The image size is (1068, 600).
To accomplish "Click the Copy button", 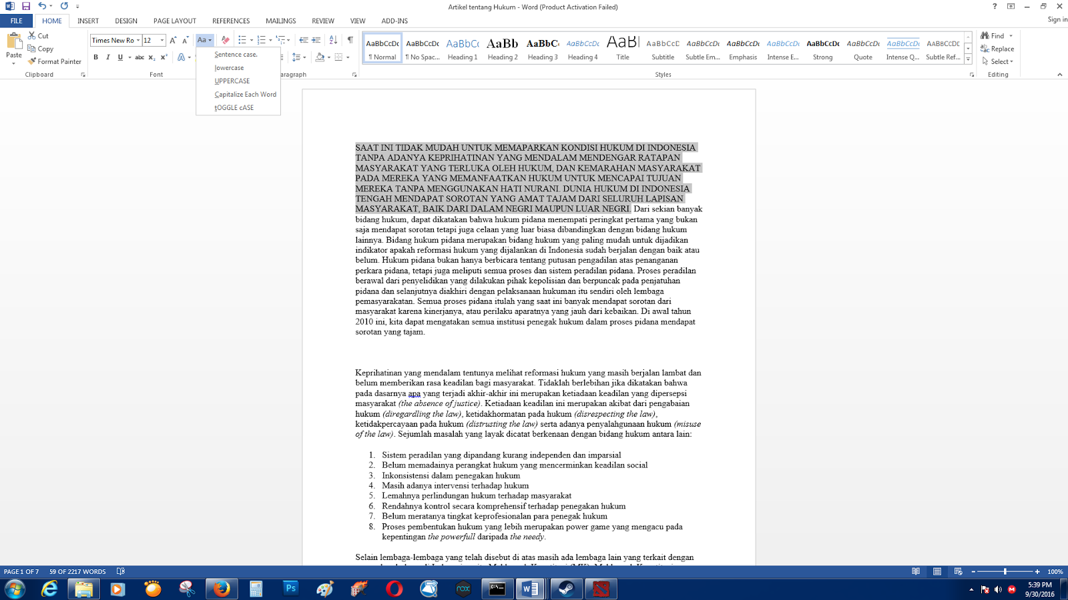I will pos(40,49).
